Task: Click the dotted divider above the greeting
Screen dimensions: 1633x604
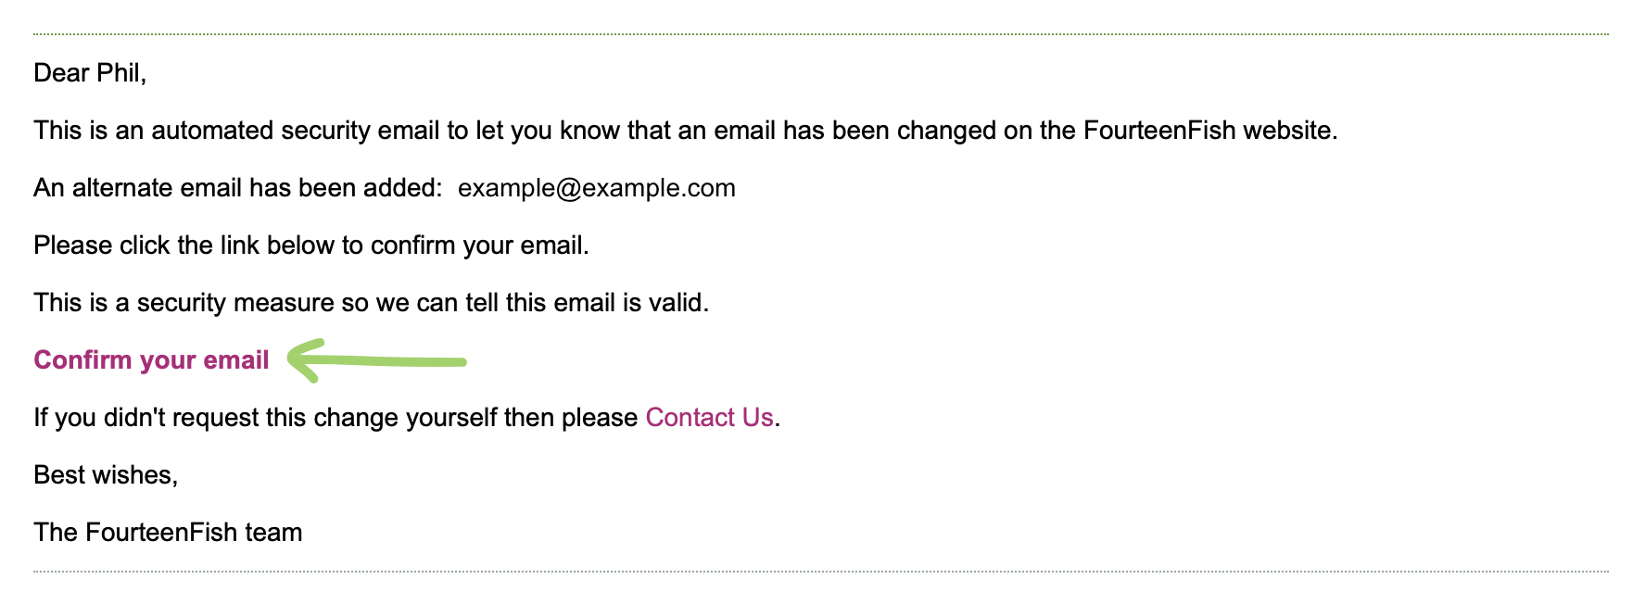Action: (x=820, y=34)
